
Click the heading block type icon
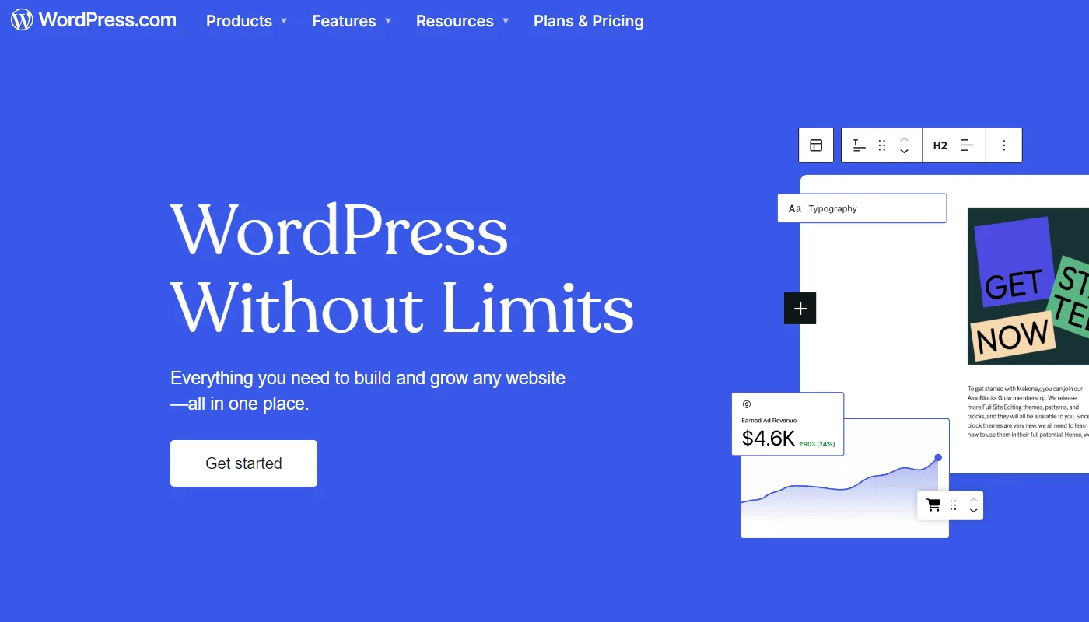860,145
